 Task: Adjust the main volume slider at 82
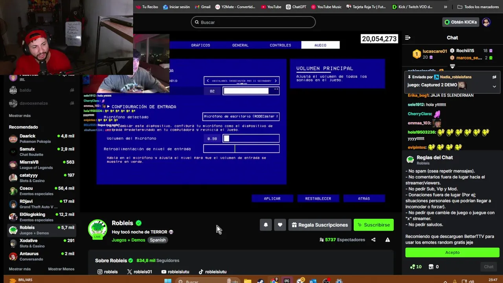pyautogui.click(x=251, y=91)
